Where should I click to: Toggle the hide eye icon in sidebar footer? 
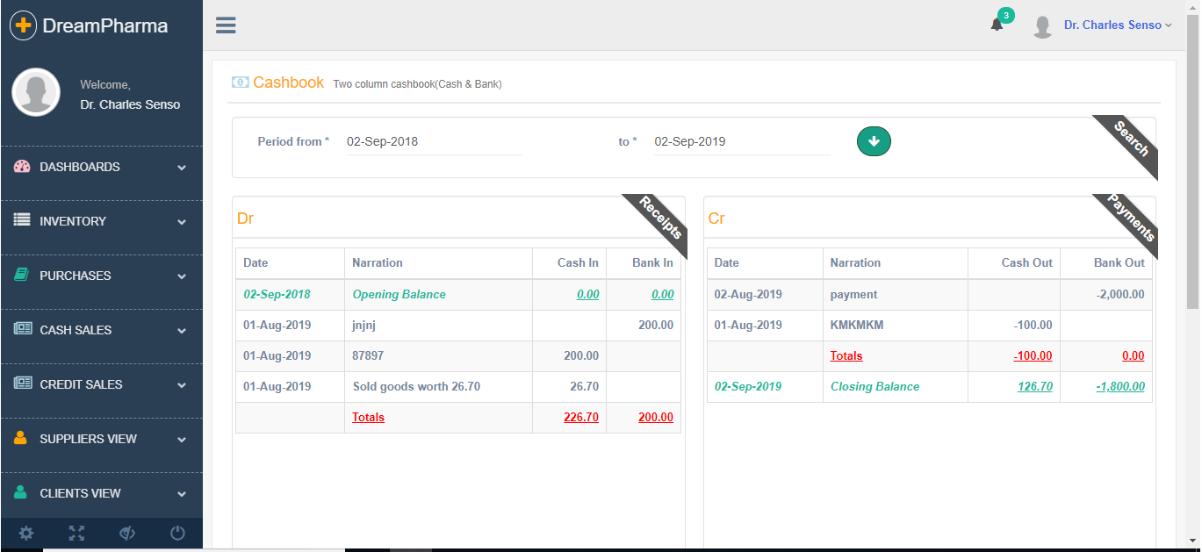[127, 533]
